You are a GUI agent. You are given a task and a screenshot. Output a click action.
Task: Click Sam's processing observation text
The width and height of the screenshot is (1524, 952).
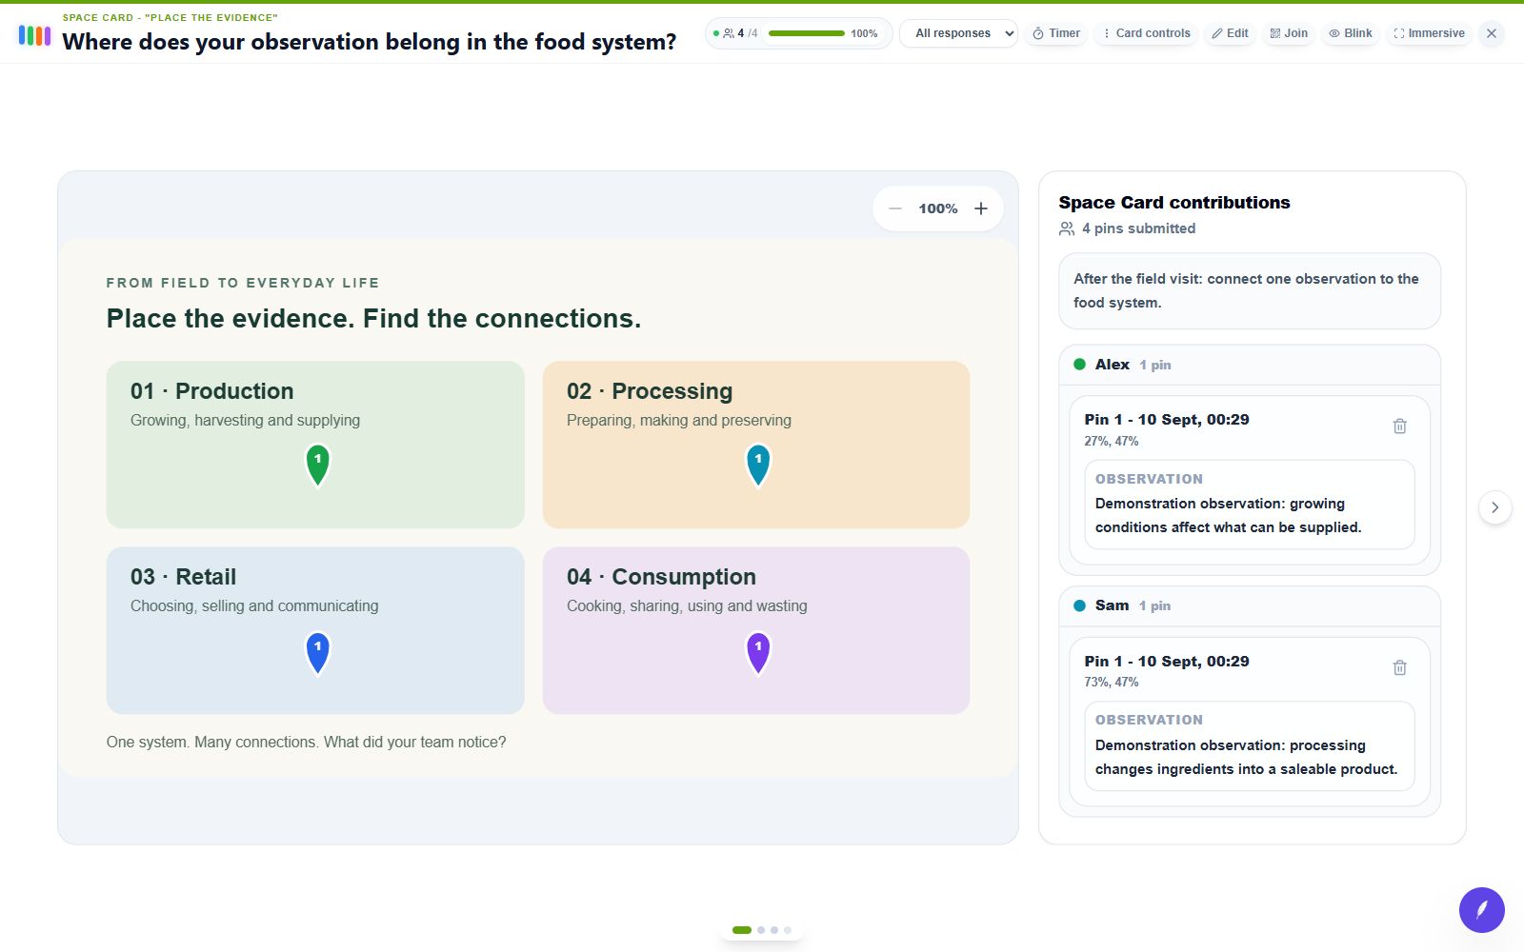click(x=1246, y=757)
